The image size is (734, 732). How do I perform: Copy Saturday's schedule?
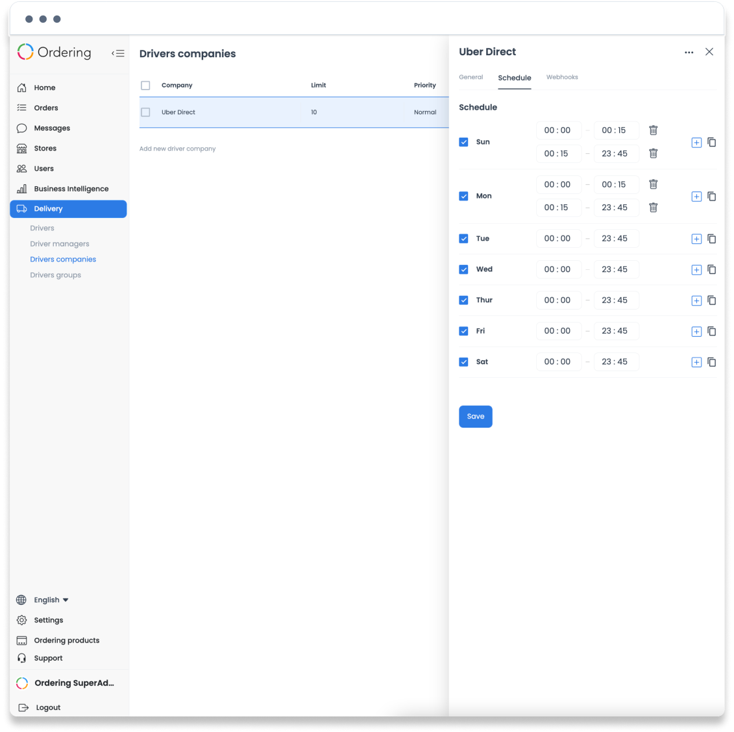pos(711,362)
